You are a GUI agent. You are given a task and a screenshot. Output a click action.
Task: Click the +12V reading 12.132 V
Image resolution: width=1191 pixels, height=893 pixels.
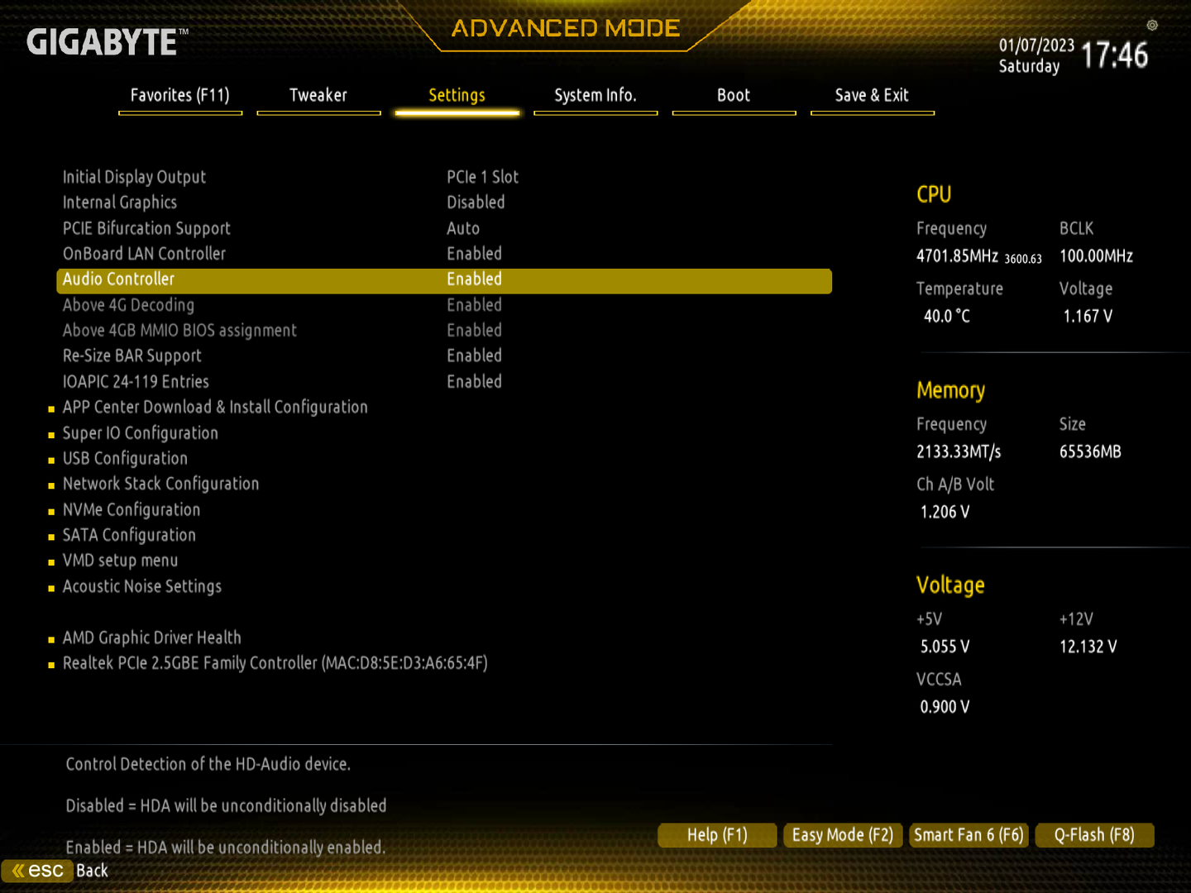coord(1088,647)
